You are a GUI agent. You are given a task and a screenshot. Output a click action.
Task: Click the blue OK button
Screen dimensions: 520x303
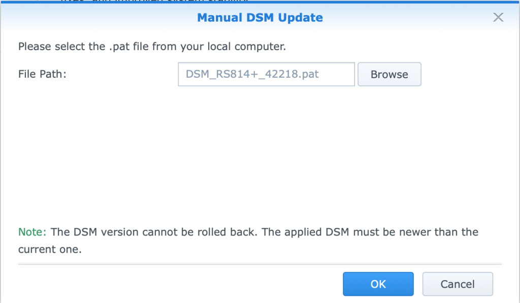[378, 284]
